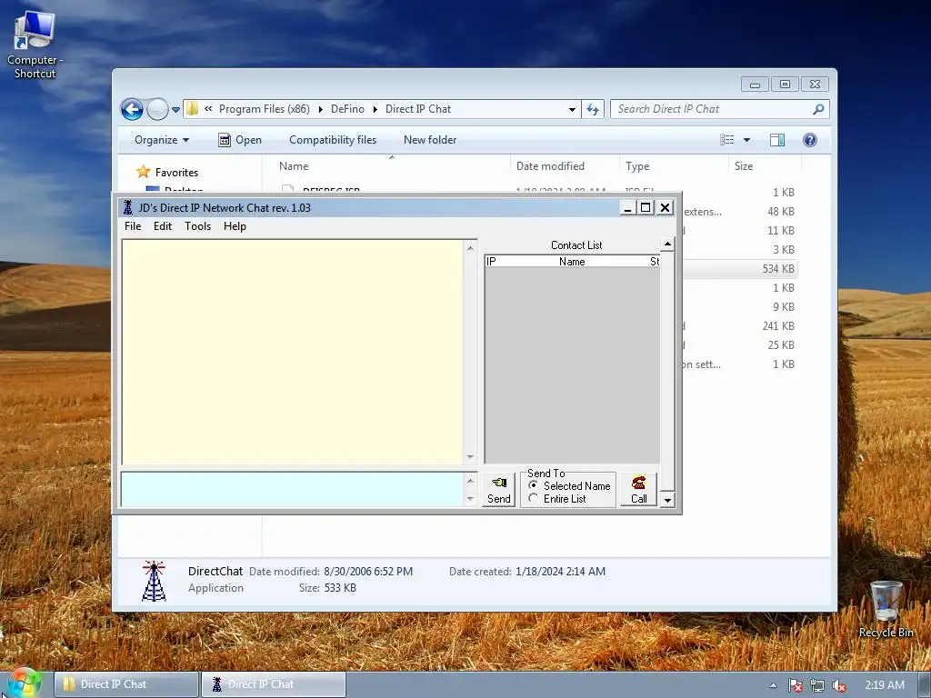Switch to chat app taskbar button with tower icon
Viewport: 931px width, 698px height.
(273, 684)
